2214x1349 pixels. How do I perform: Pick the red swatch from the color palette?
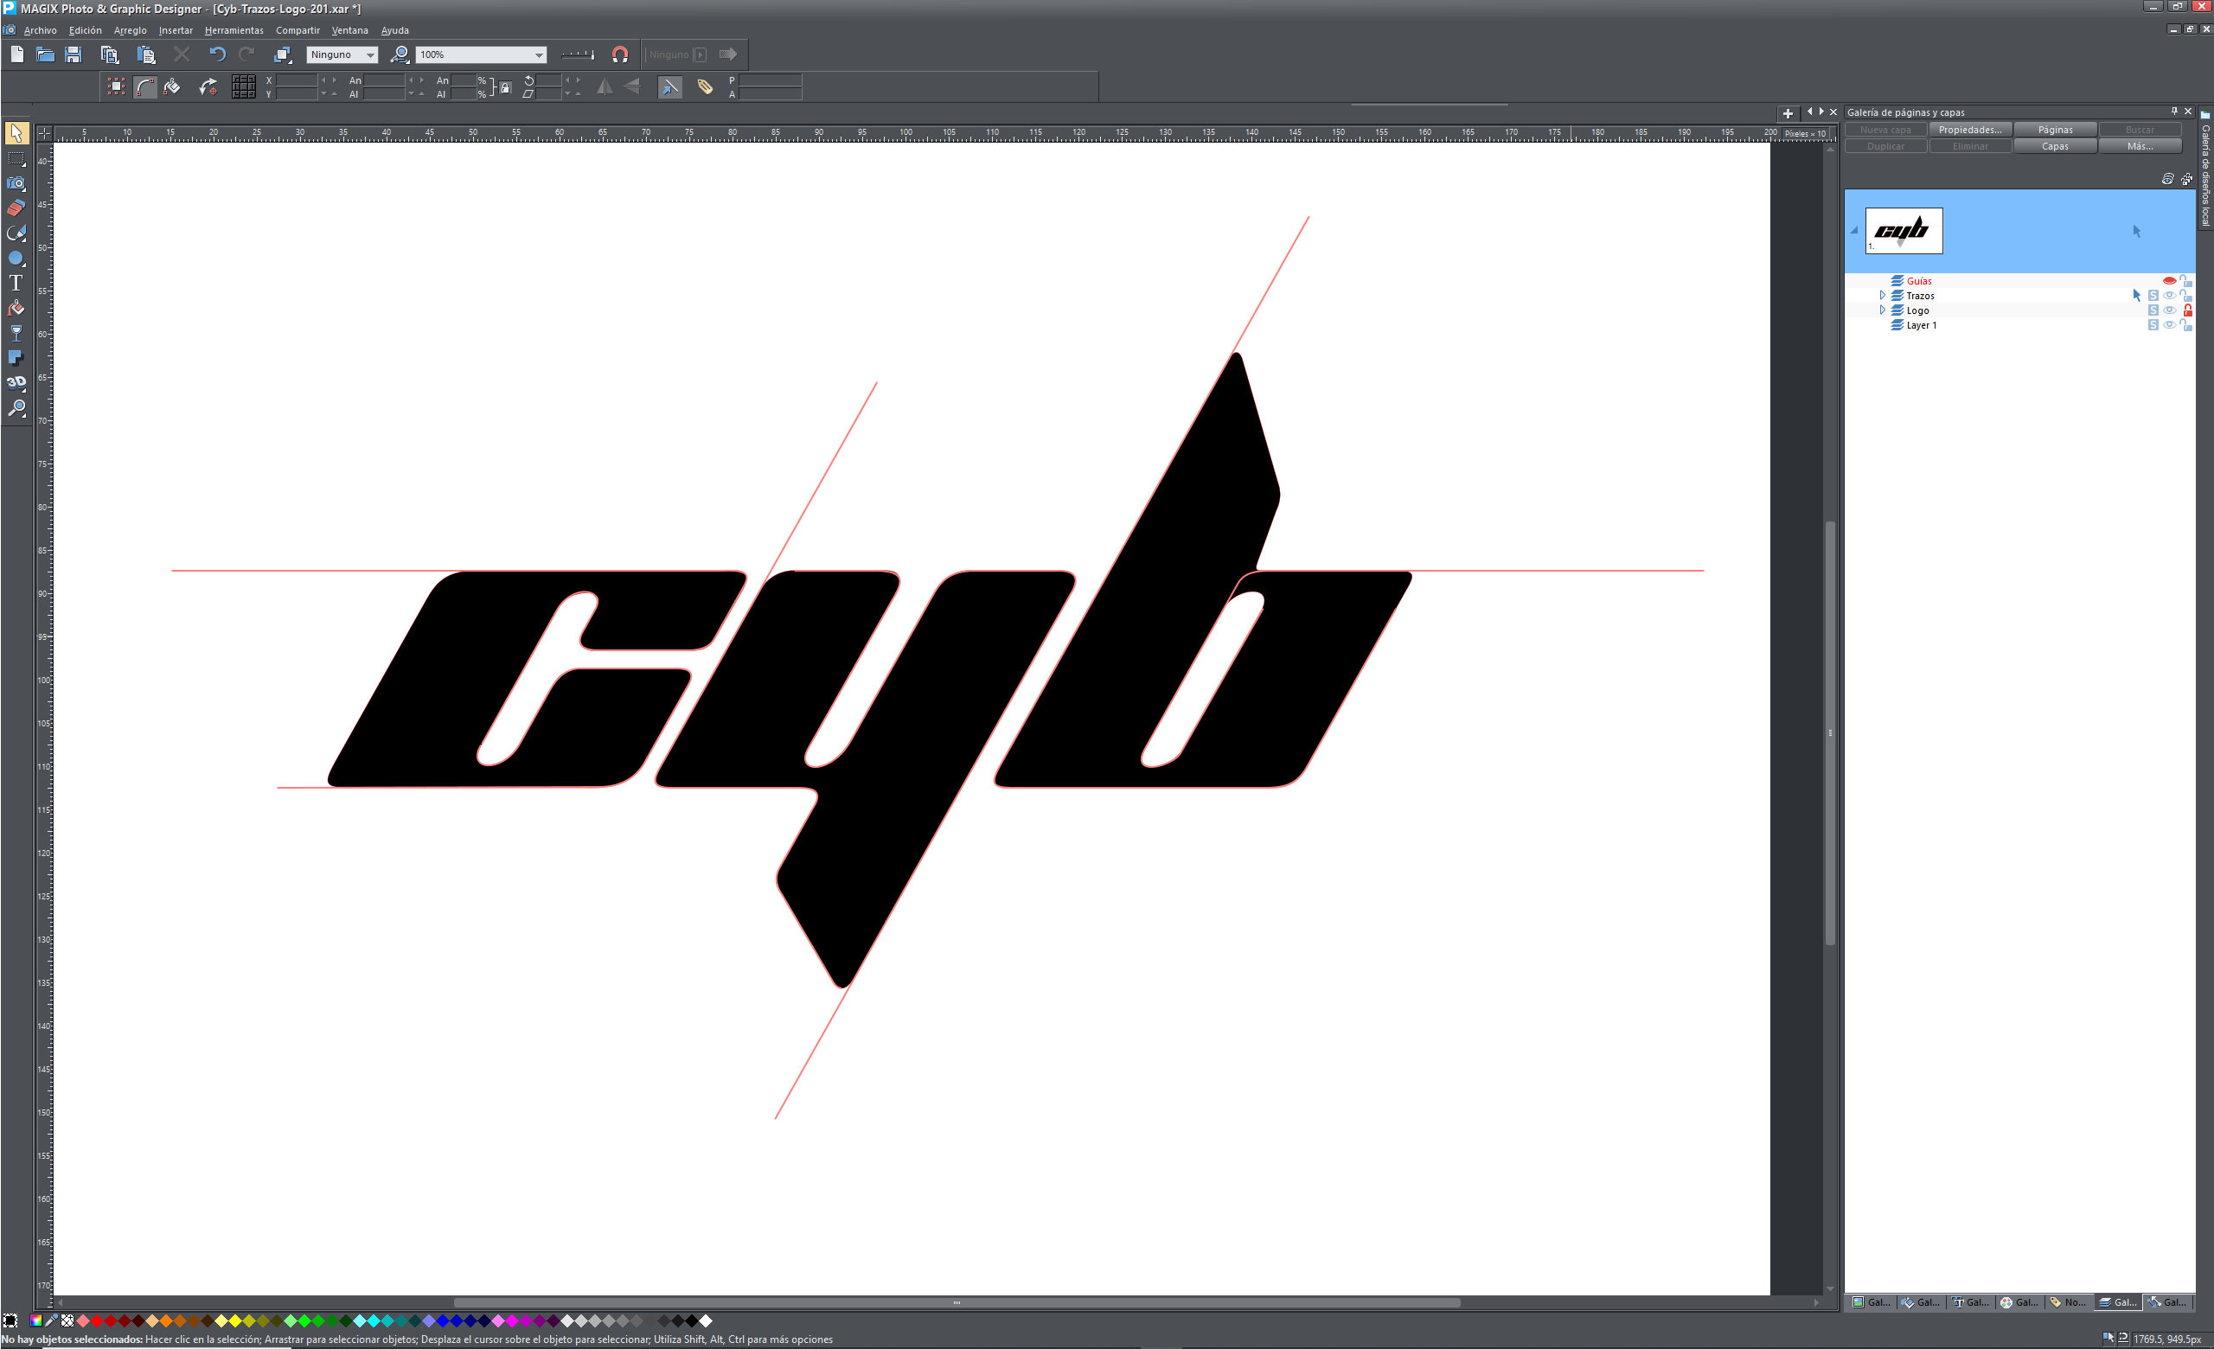pos(97,1320)
